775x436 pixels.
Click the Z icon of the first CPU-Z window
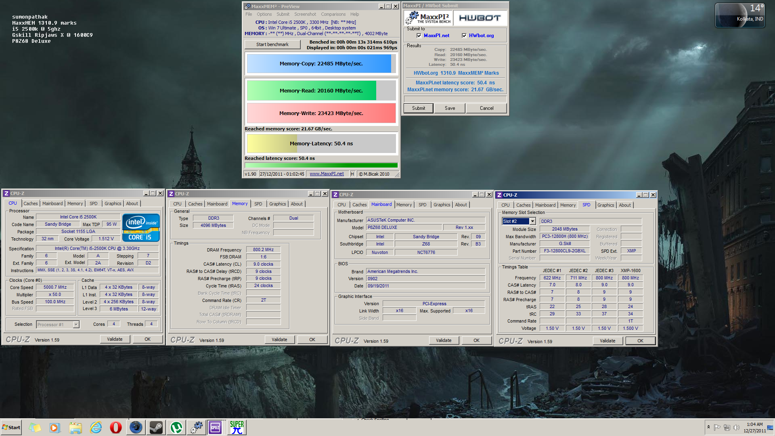point(6,193)
